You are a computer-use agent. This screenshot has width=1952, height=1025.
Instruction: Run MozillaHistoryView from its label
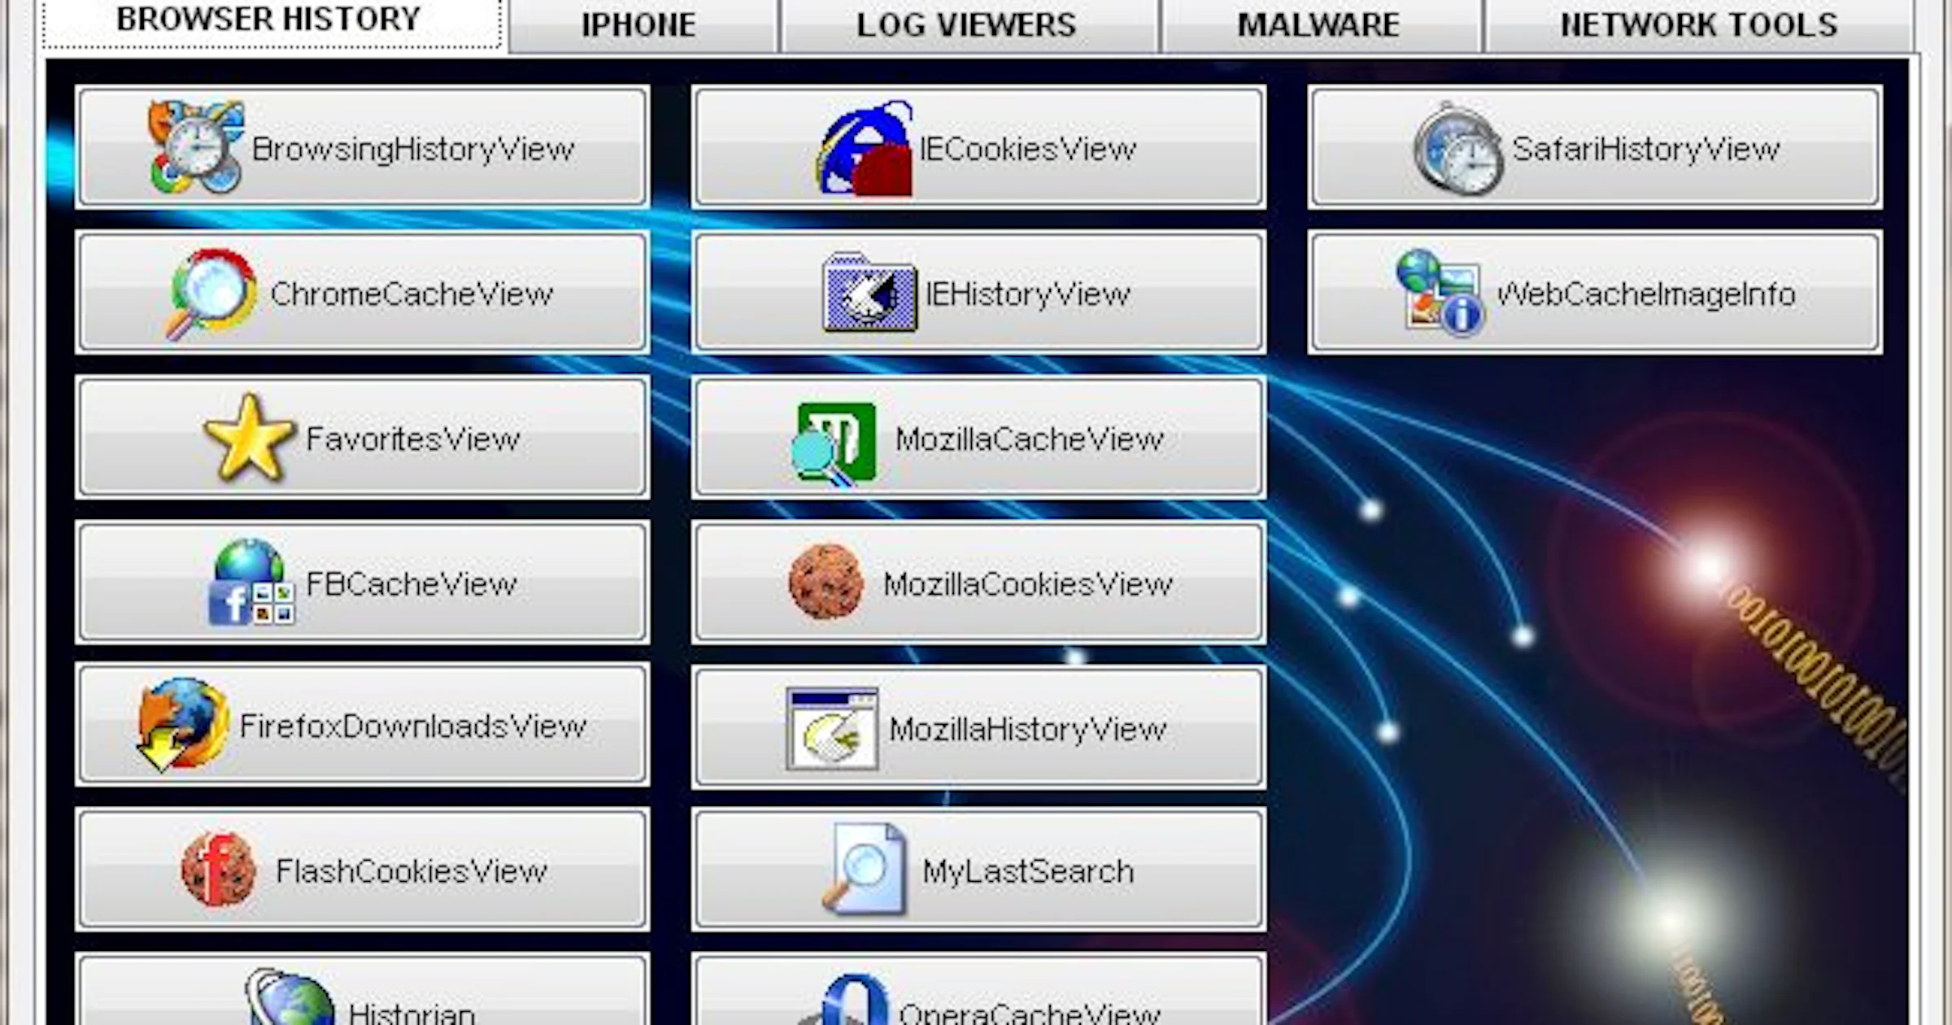click(1027, 730)
